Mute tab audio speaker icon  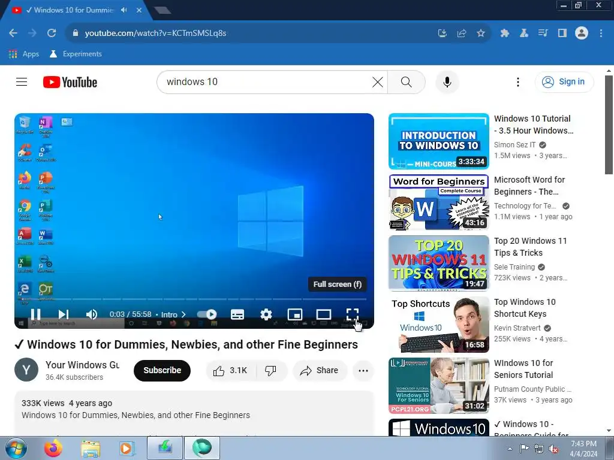coord(124,10)
